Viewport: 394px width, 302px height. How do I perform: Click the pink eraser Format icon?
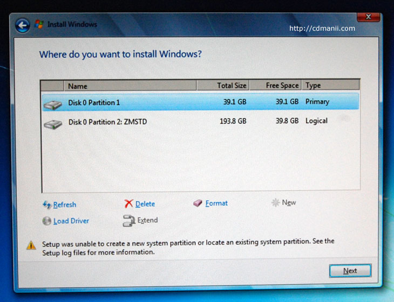198,203
